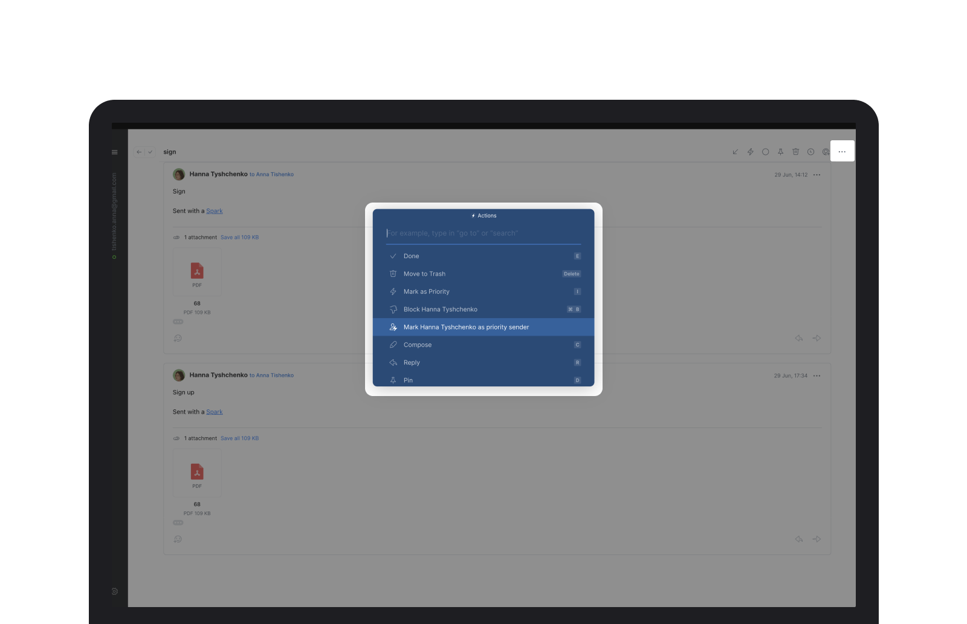Viewport: 967px width, 624px height.
Task: Open the hamburger menu in the sidebar
Action: [x=114, y=152]
